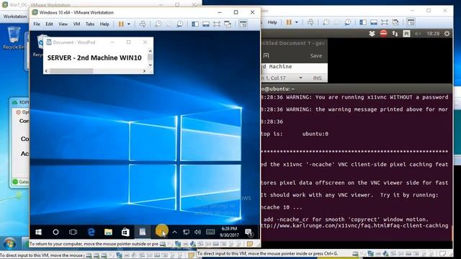This screenshot has width=461, height=259.
Task: Click the WordPad horizontal scrollbar thumb
Action: pos(71,71)
